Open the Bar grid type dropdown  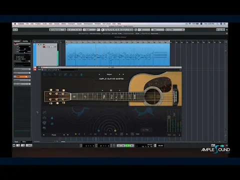[157, 30]
